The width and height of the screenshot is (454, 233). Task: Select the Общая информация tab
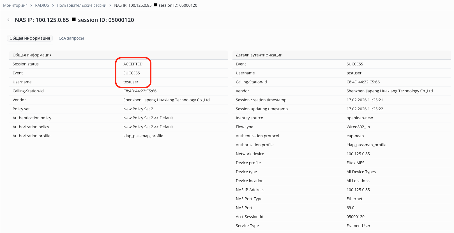tap(30, 38)
